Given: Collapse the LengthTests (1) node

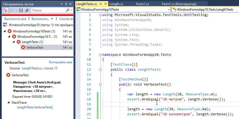Looking at the screenshot, I should click(x=14, y=42).
